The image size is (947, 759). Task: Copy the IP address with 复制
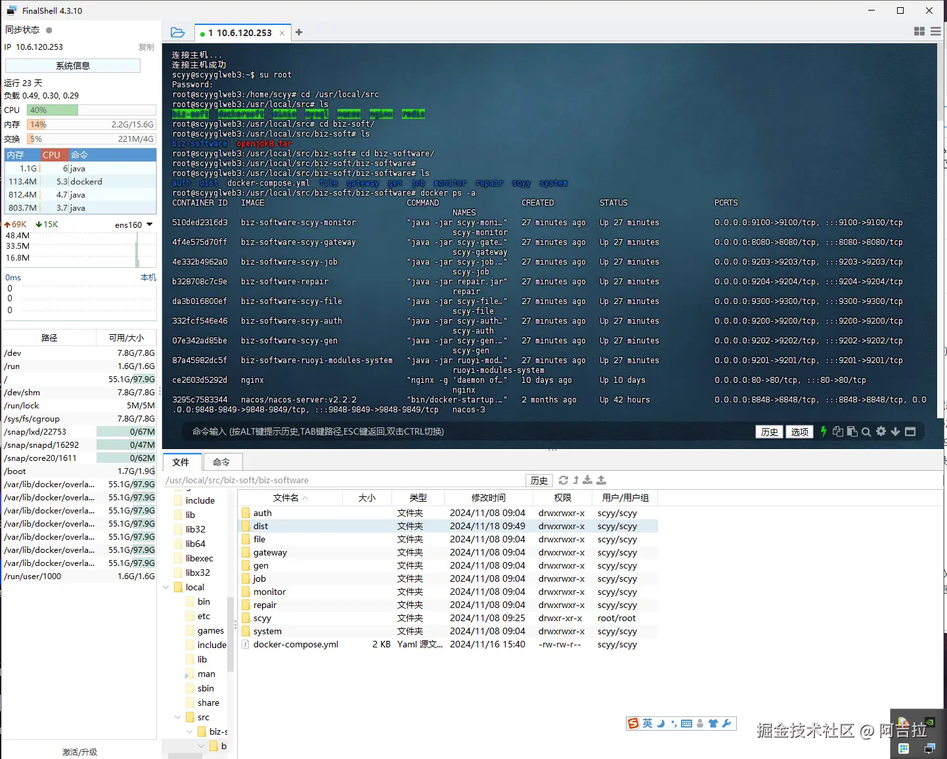(x=146, y=47)
